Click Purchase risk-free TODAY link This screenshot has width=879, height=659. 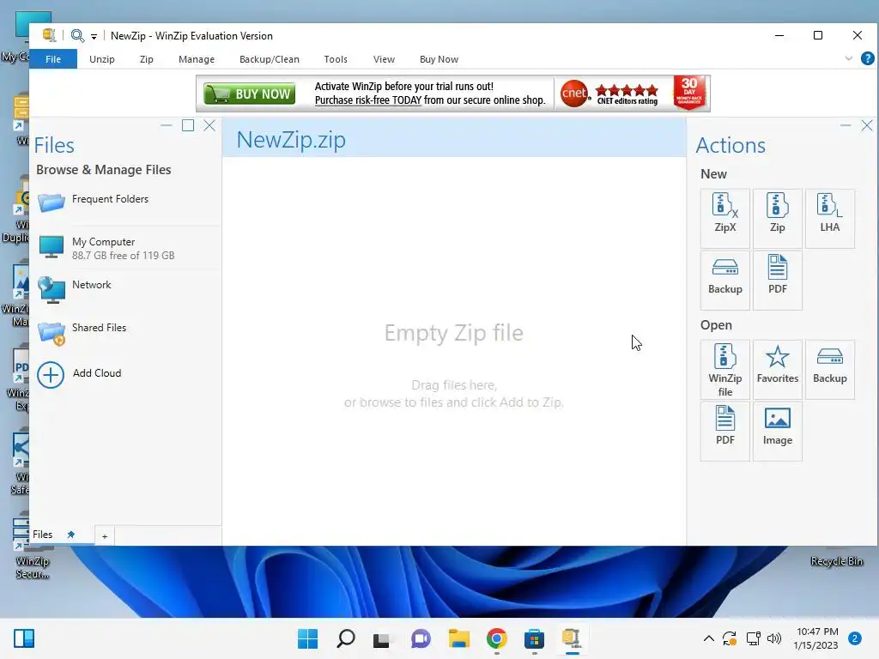[367, 100]
